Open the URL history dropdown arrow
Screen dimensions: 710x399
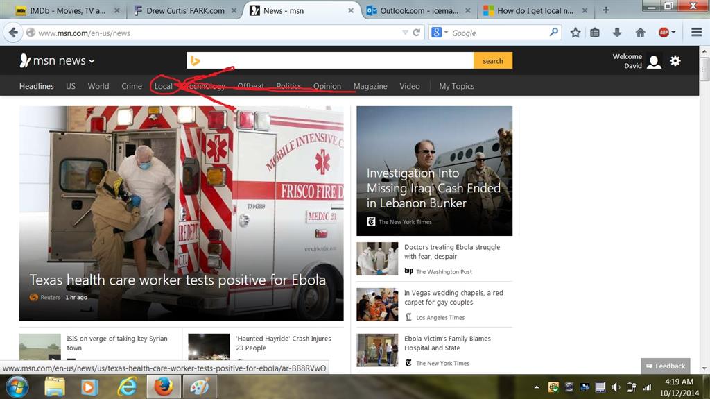[x=405, y=33]
